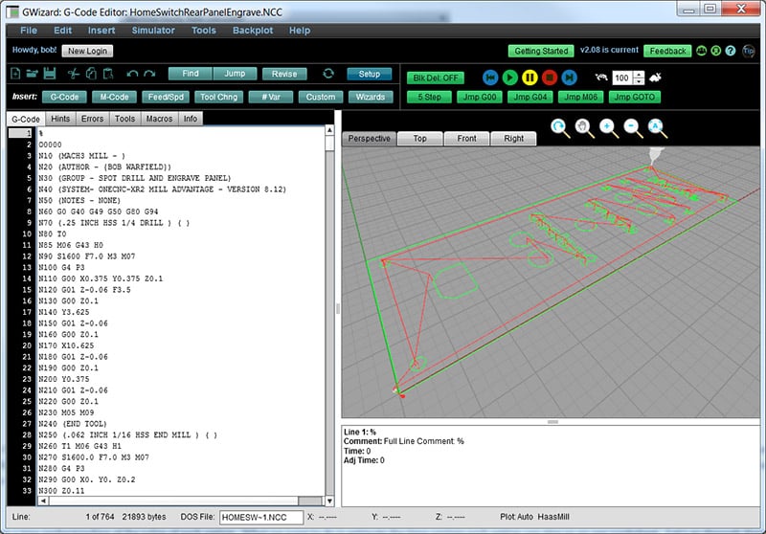Viewport: 766px width, 534px height.
Task: Switch to the Macros tab
Action: [159, 119]
